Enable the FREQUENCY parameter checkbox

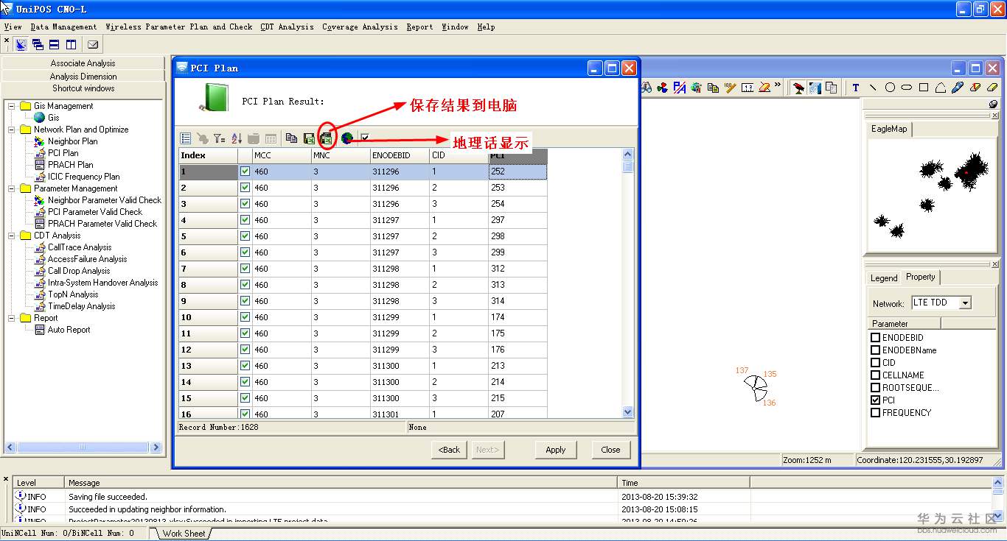click(876, 413)
